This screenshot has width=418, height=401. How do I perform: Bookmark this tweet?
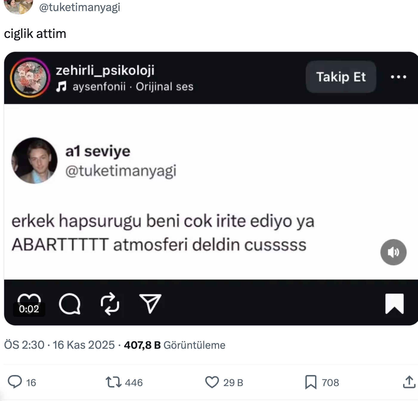click(311, 382)
